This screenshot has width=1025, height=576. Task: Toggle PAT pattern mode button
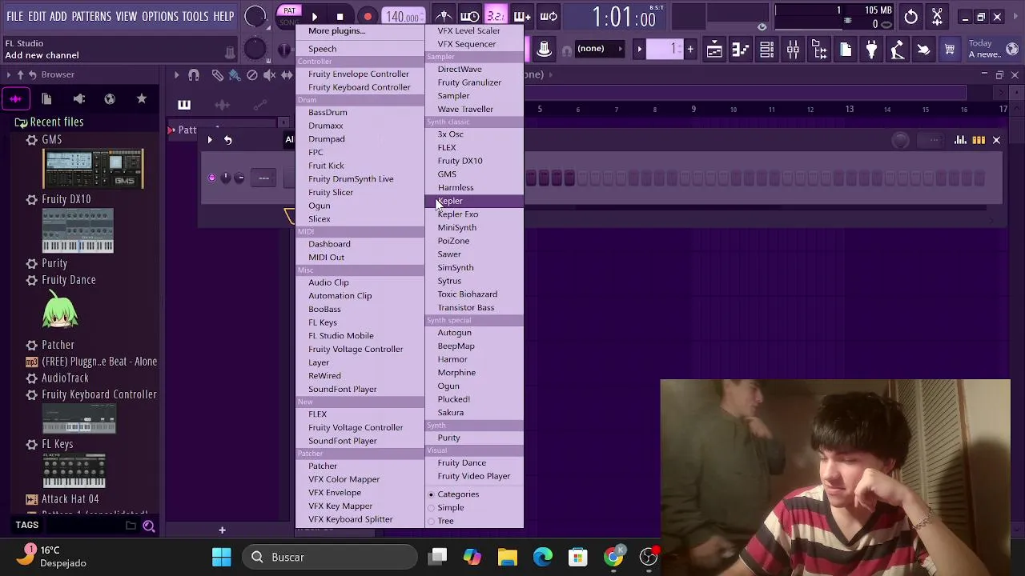pos(289,11)
